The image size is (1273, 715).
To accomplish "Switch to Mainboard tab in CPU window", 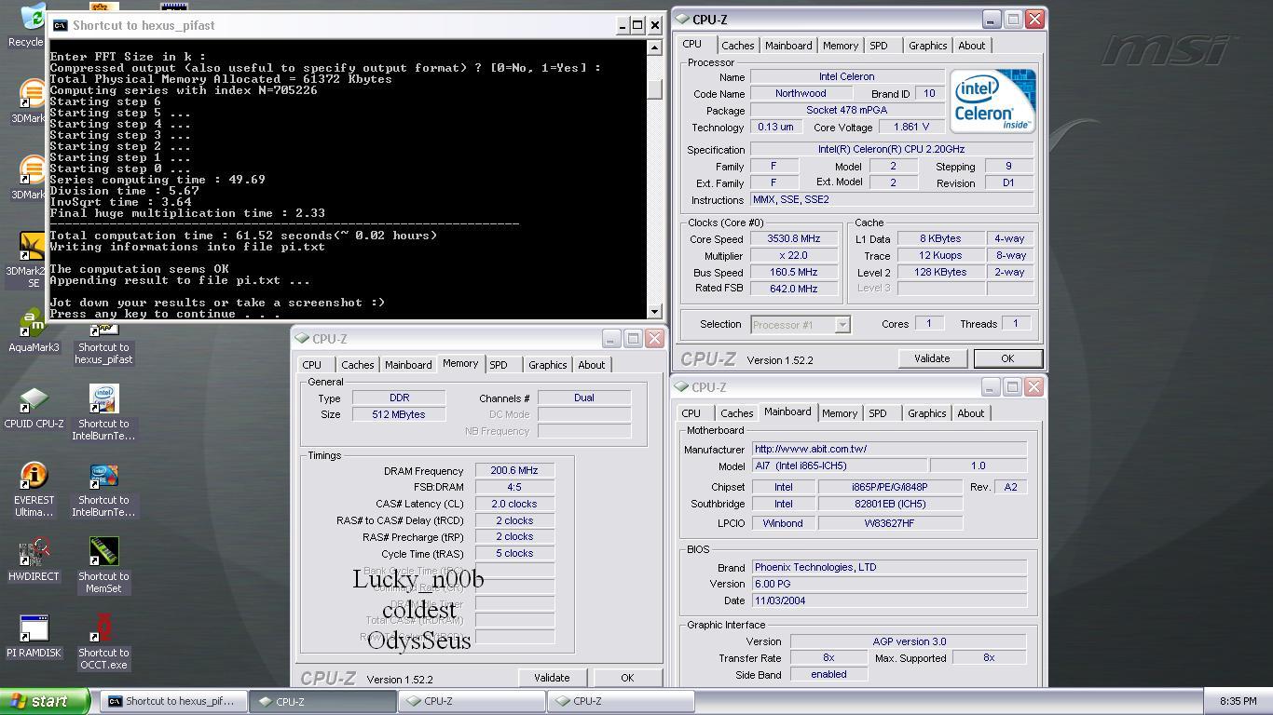I will [x=788, y=46].
